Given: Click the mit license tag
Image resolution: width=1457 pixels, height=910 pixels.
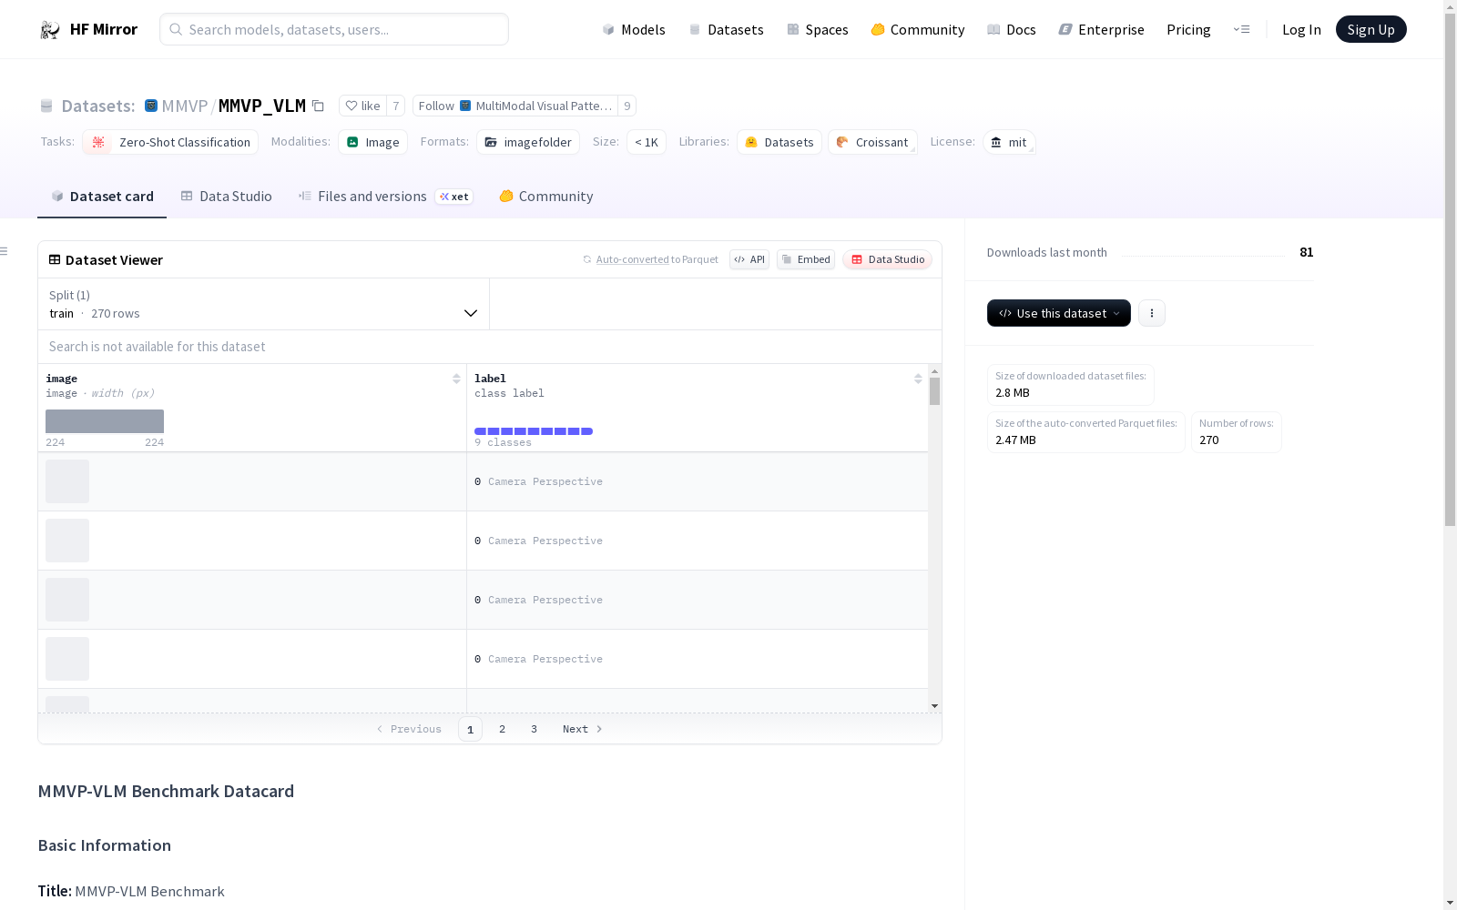Looking at the screenshot, I should coord(1009,142).
